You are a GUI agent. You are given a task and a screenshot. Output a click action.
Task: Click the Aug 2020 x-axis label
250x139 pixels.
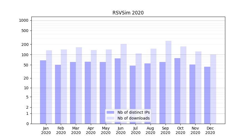click(151, 130)
